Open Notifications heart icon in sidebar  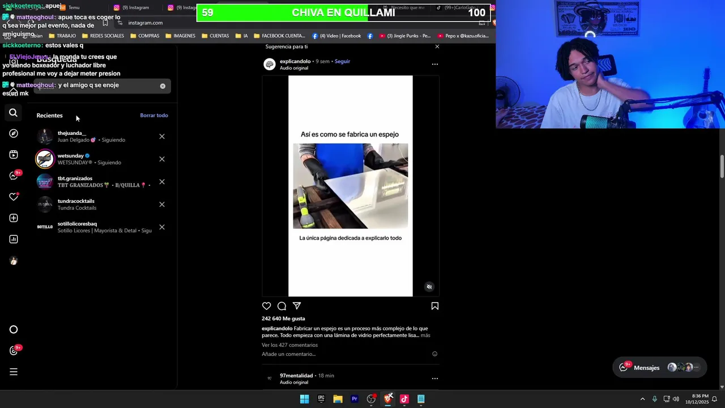(x=14, y=197)
